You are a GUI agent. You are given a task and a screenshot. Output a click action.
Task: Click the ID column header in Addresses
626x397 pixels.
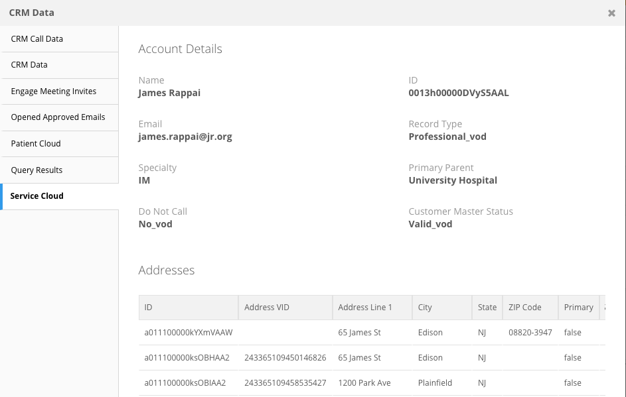click(149, 308)
